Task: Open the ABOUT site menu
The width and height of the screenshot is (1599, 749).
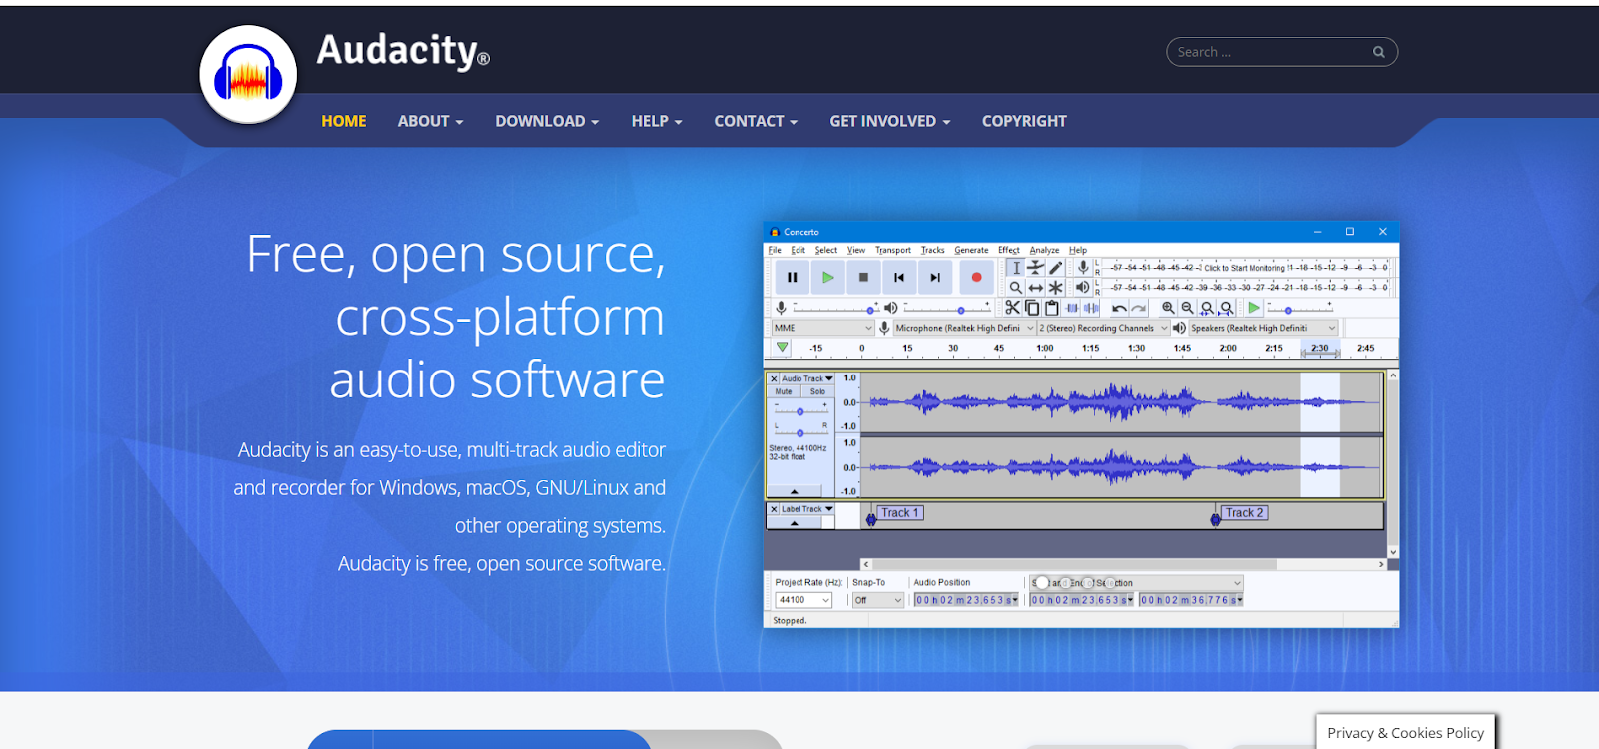Action: click(x=430, y=121)
